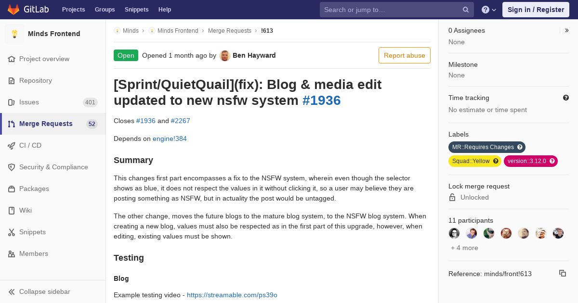Click the Issues count badge 401
The height and width of the screenshot is (303, 578).
[x=90, y=102]
